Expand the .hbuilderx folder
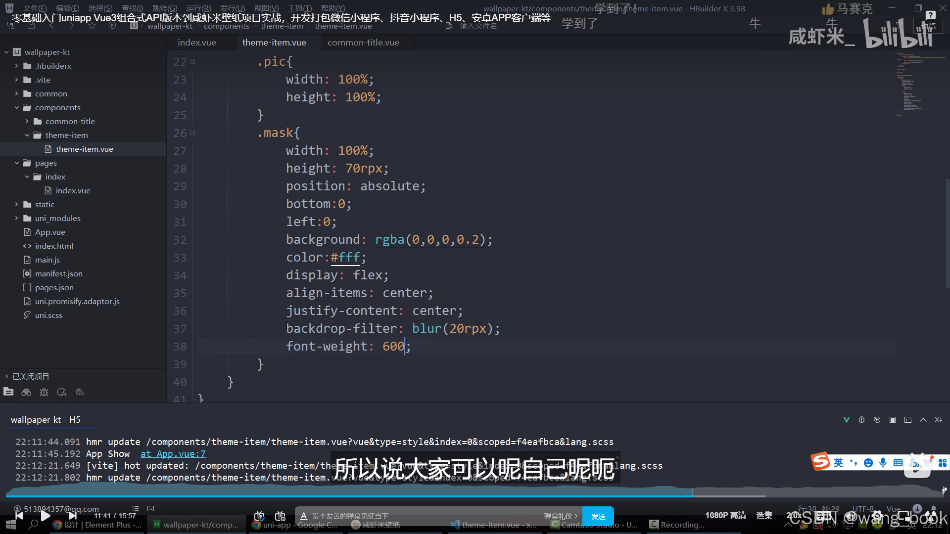This screenshot has height=534, width=950. pos(16,66)
